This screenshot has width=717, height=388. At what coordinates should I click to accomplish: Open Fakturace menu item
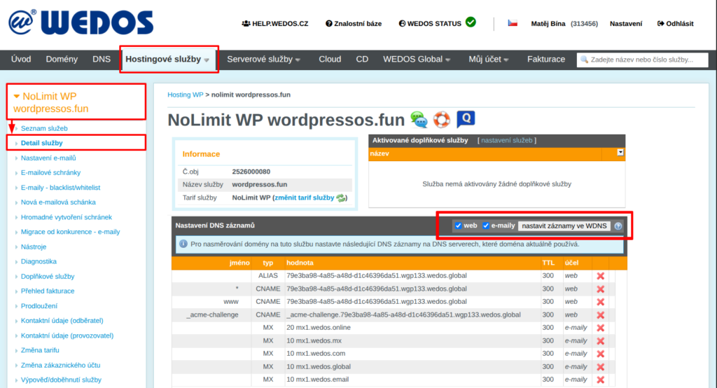546,59
